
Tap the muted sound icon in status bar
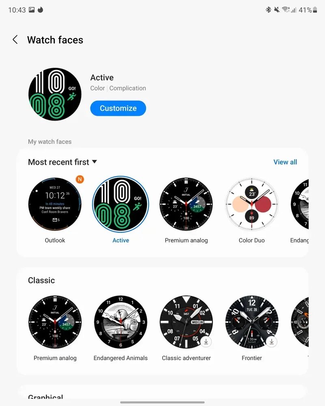click(x=277, y=10)
